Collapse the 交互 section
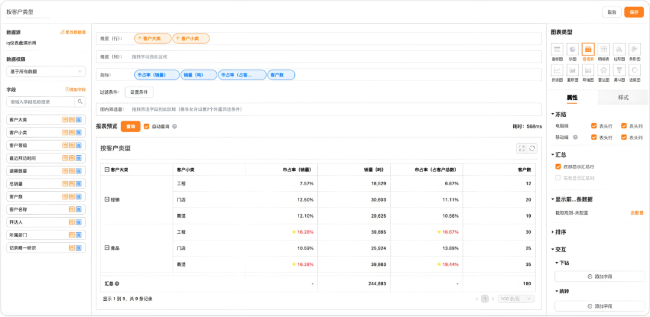Screen dimensions: 650x317 click(x=552, y=250)
